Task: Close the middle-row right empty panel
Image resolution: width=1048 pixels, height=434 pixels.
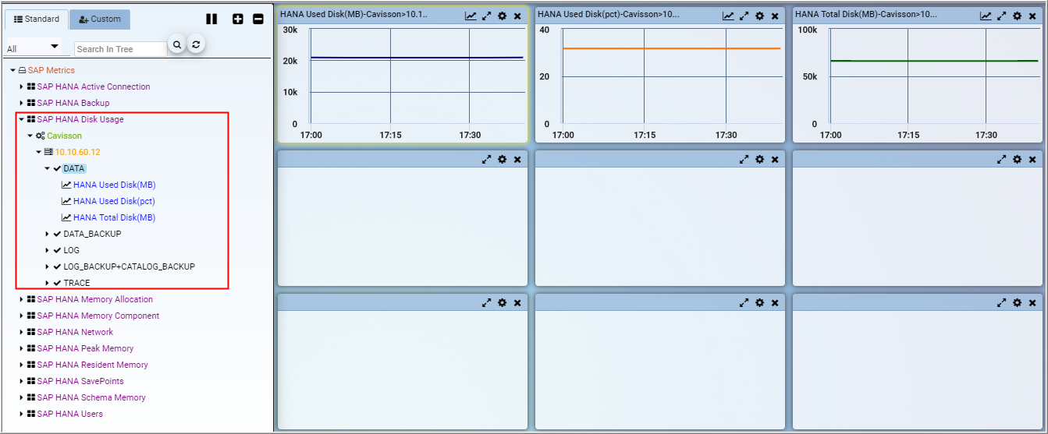Action: (x=1032, y=159)
